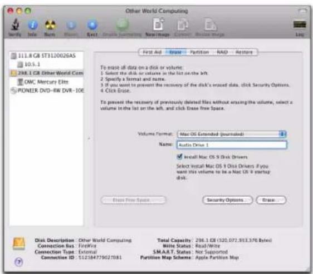Select the 298.1 GB Other World Computing disk
The width and height of the screenshot is (313, 274).
click(47, 73)
